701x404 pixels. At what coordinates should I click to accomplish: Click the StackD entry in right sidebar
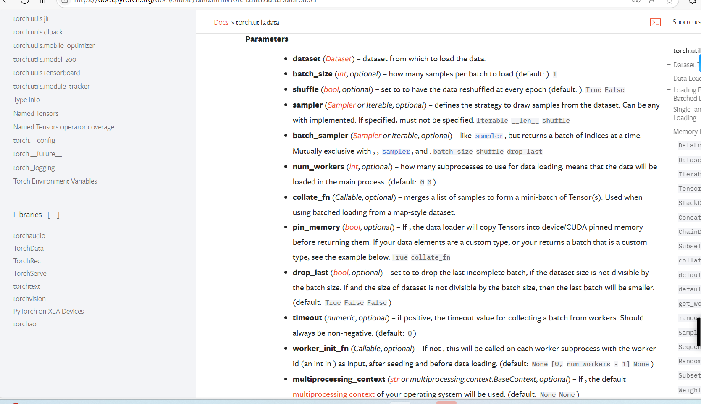689,203
